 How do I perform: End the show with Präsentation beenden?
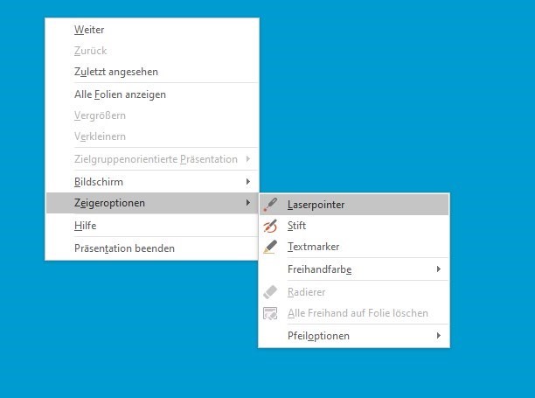(x=124, y=248)
